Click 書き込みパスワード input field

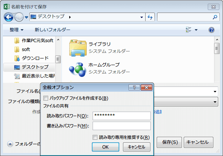pos(122,126)
